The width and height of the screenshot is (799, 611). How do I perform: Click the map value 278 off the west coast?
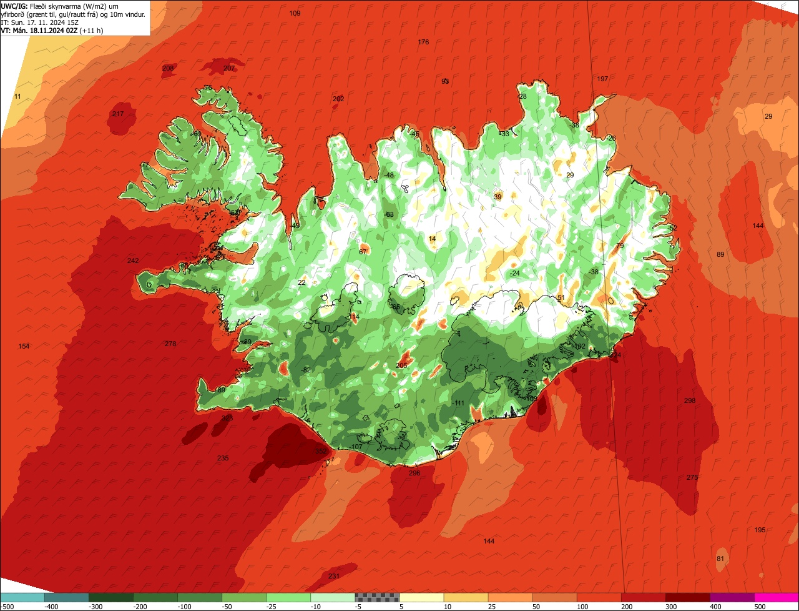point(170,344)
